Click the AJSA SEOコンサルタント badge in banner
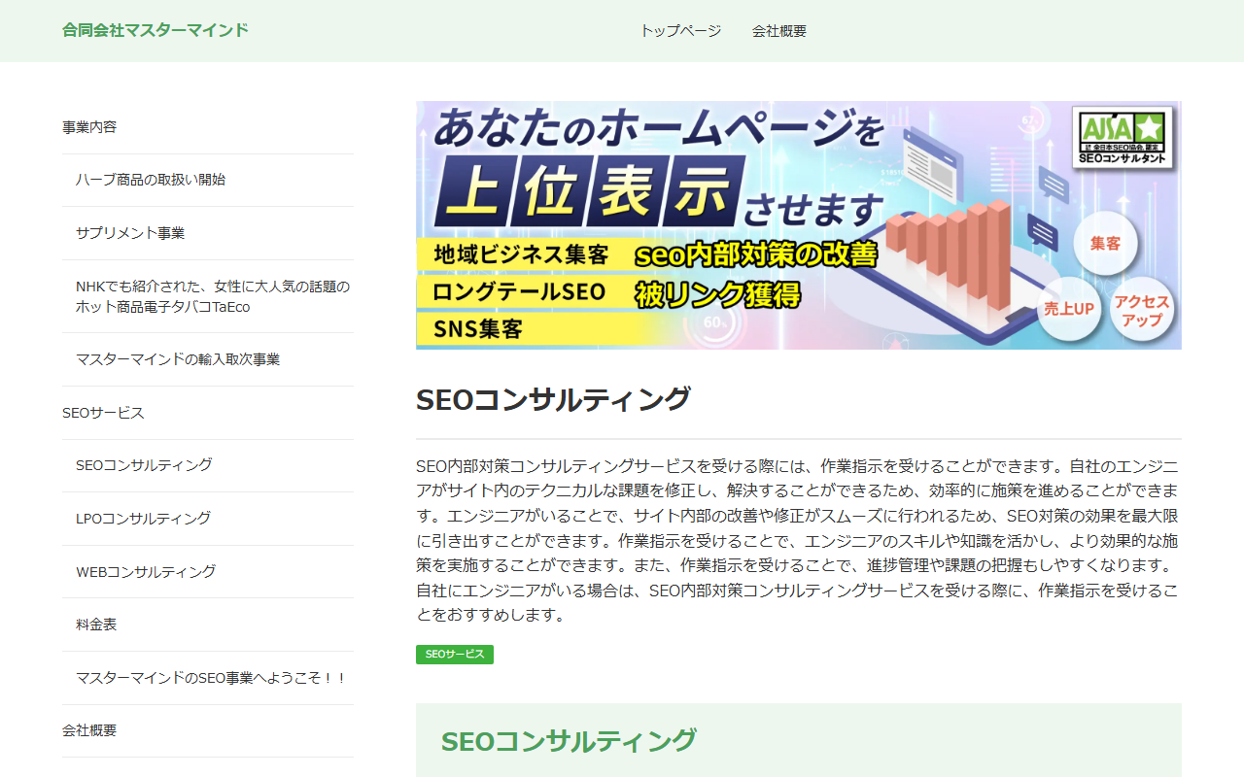 1123,137
